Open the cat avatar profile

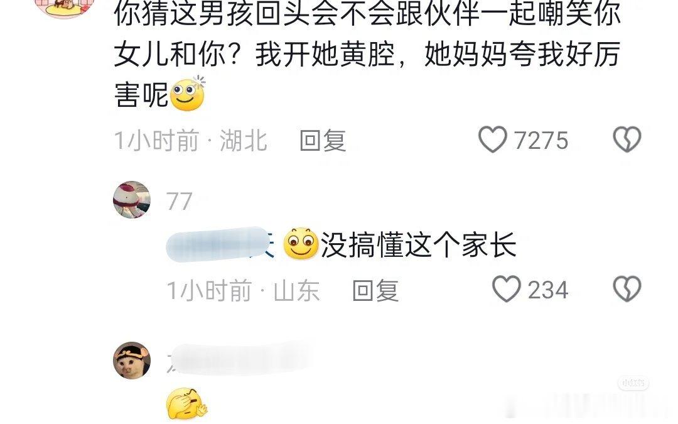pyautogui.click(x=132, y=361)
